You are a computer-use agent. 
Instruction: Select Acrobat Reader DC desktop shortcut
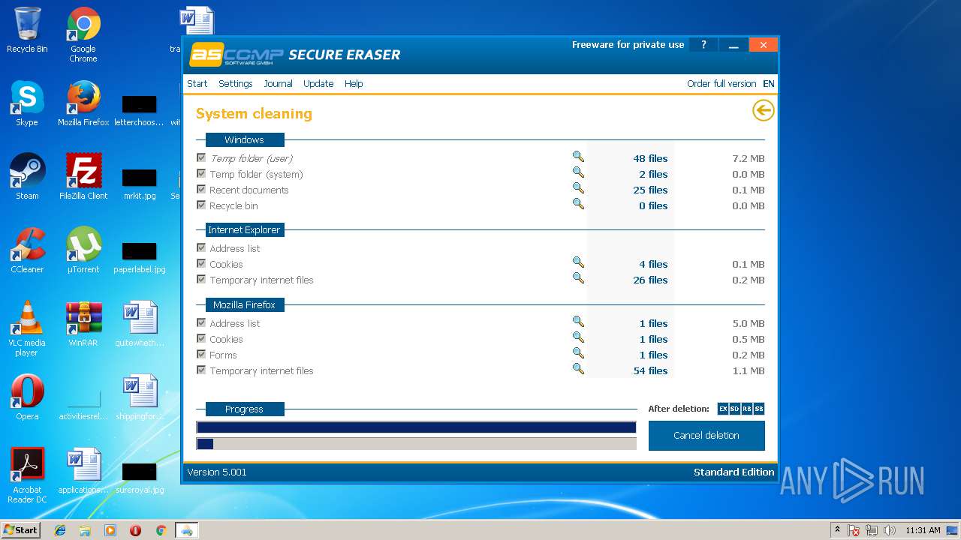[x=27, y=475]
